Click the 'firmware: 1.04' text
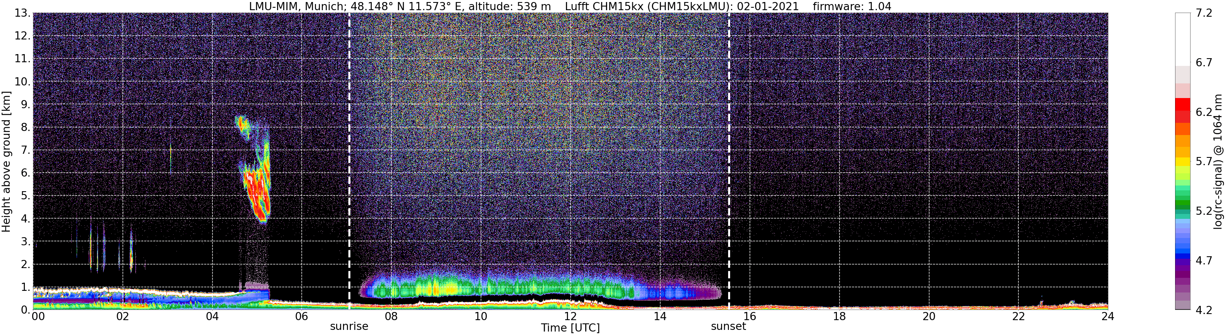1226x336 pixels. click(x=852, y=7)
